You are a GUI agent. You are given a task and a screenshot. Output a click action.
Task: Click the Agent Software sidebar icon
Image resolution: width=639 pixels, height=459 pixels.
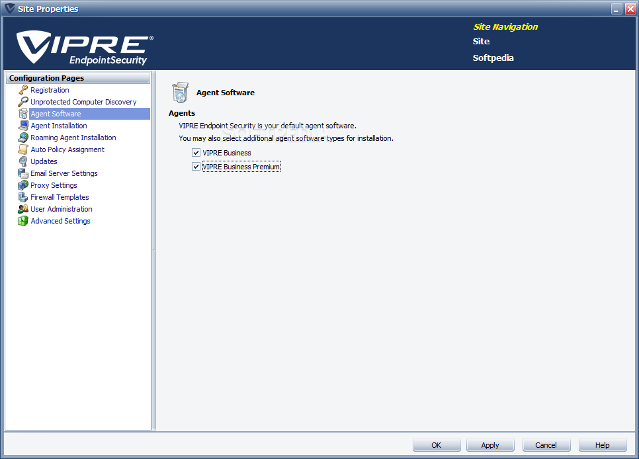(x=23, y=114)
